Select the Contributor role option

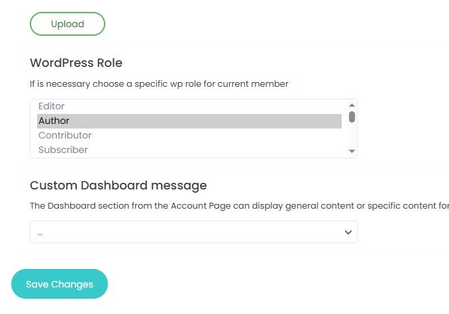click(65, 135)
